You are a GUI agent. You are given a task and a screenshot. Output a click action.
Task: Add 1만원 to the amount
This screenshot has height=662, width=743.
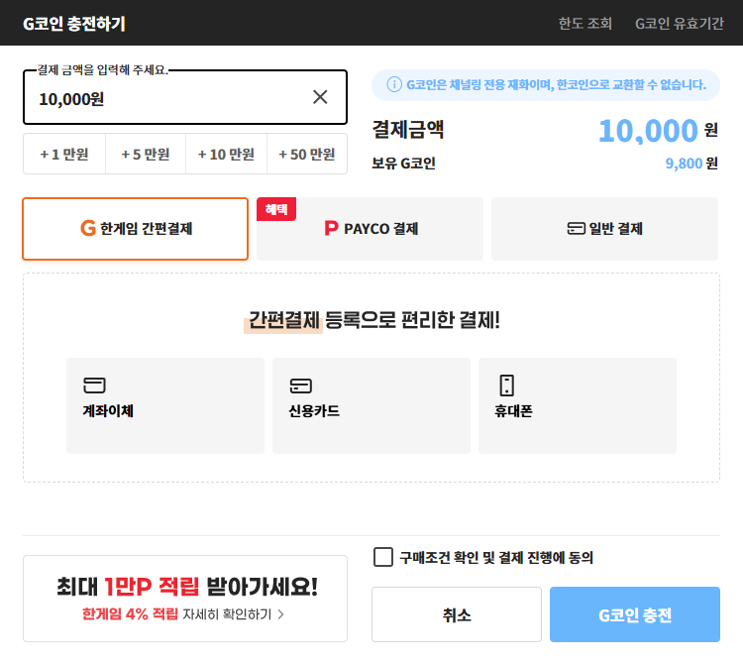point(64,154)
